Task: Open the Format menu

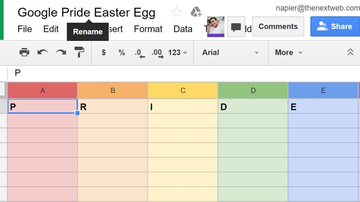Action: pos(148,29)
